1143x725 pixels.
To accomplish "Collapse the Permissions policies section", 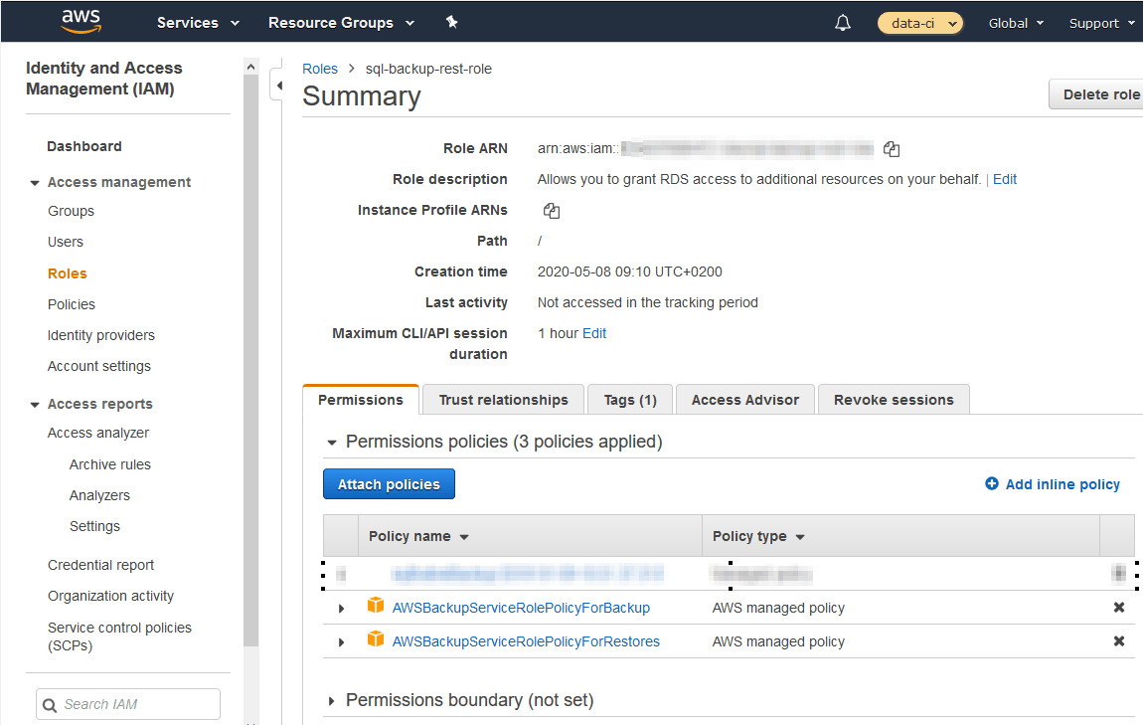I will click(x=331, y=442).
